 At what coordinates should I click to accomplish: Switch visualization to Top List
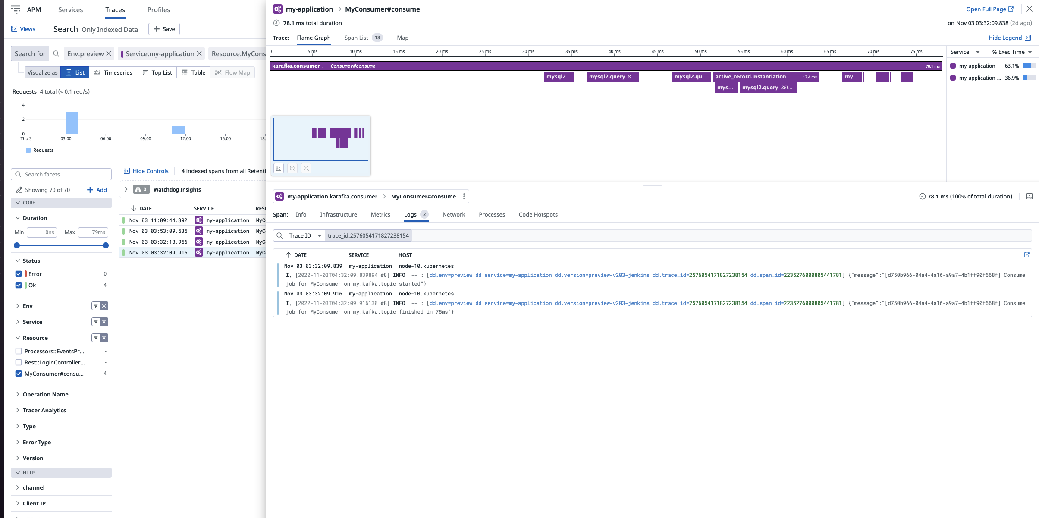(x=157, y=72)
